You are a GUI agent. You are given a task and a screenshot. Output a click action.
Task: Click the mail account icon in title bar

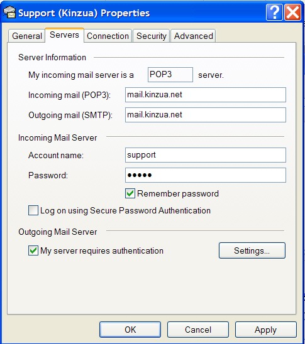[x=9, y=12]
